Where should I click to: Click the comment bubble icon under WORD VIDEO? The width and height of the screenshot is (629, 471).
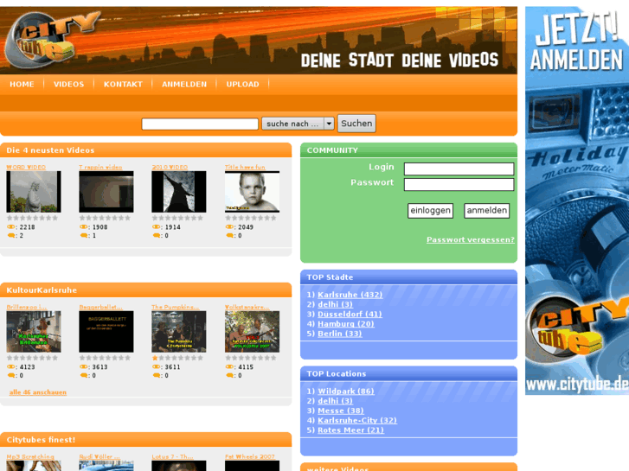tap(11, 236)
